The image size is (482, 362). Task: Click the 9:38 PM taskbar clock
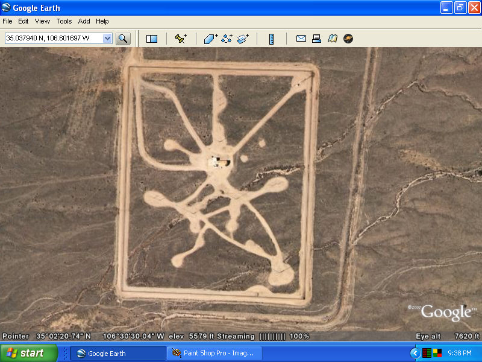pos(460,353)
